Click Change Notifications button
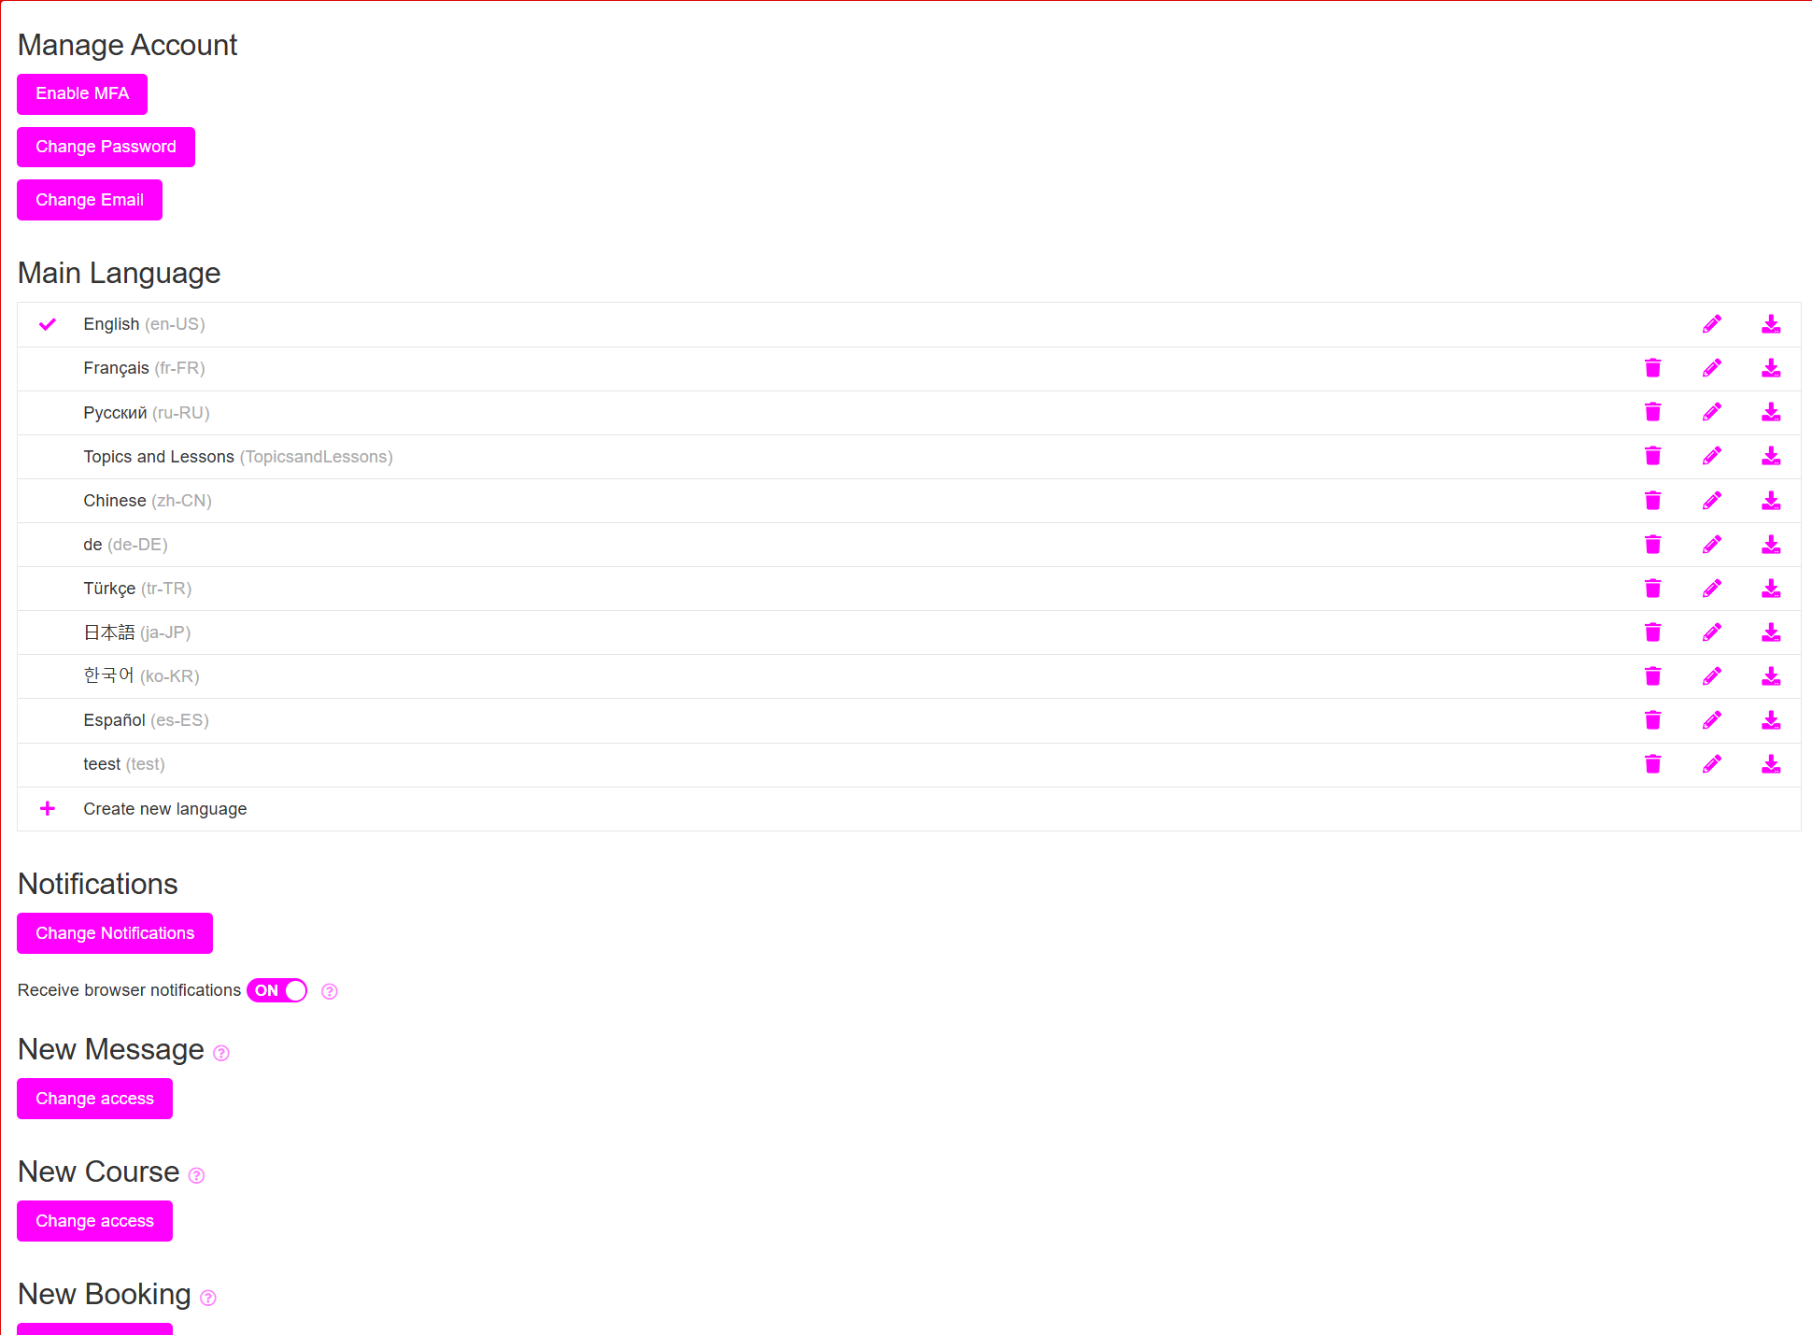 pos(115,933)
